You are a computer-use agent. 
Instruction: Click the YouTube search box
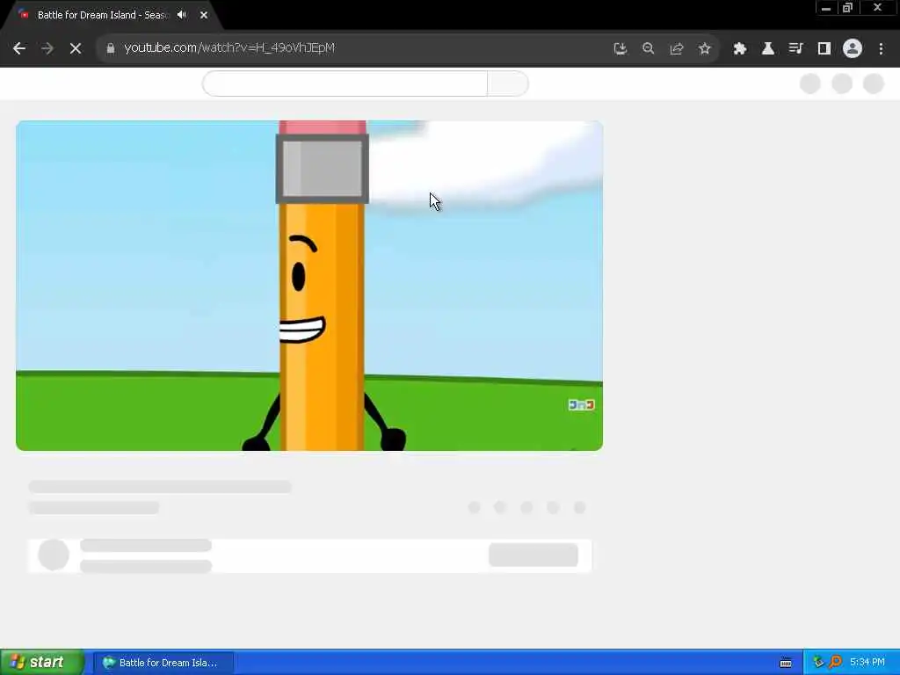point(345,83)
